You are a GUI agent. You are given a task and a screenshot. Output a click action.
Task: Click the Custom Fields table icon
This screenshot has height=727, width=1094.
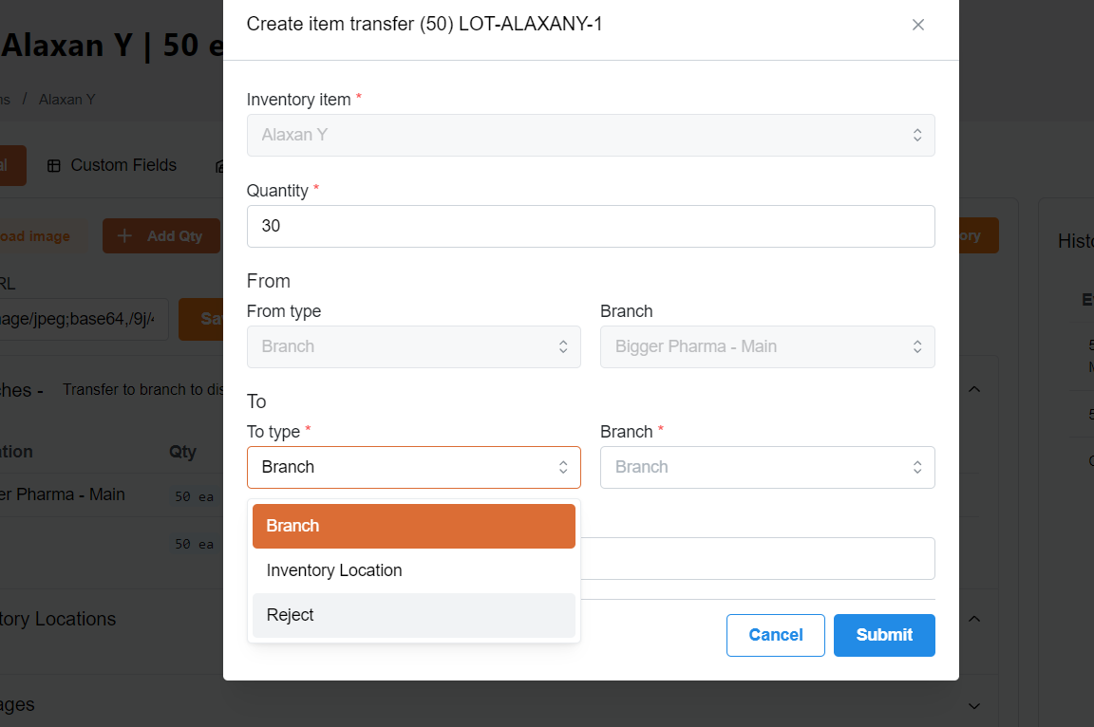click(x=54, y=166)
